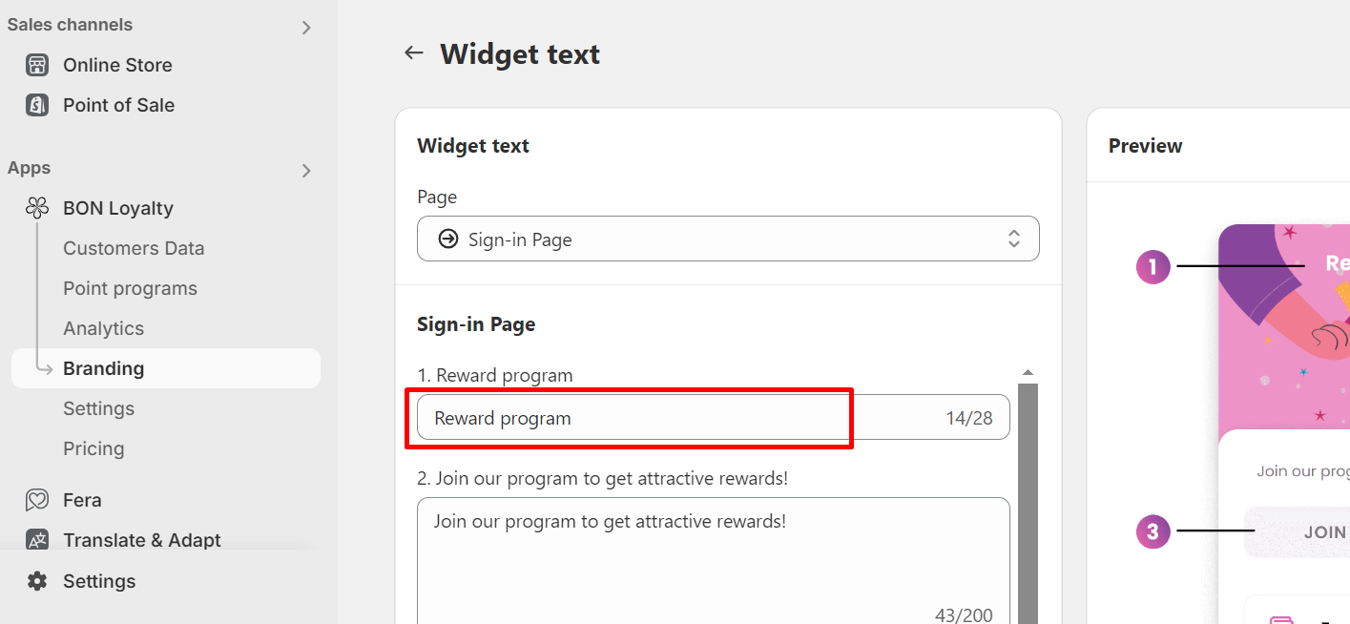Image resolution: width=1350 pixels, height=624 pixels.
Task: Click the Online Store icon
Action: tap(37, 65)
